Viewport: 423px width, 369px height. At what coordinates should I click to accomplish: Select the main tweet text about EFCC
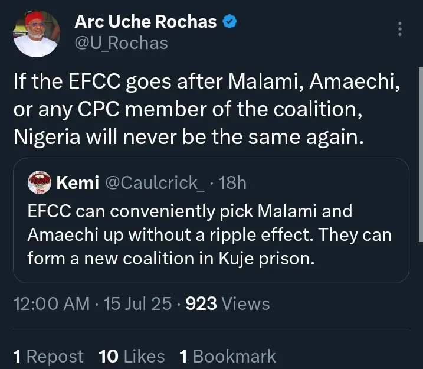(x=207, y=109)
